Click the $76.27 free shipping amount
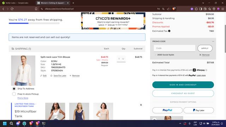 [x=23, y=20]
